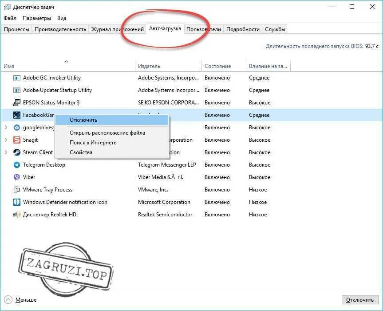383x311 pixels.
Task: Sort by the Влияние на за... column header
Action: [268, 66]
